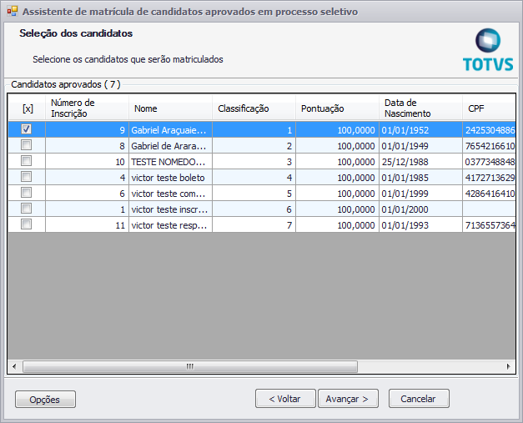
Task: Open the Opções button
Action: [45, 400]
